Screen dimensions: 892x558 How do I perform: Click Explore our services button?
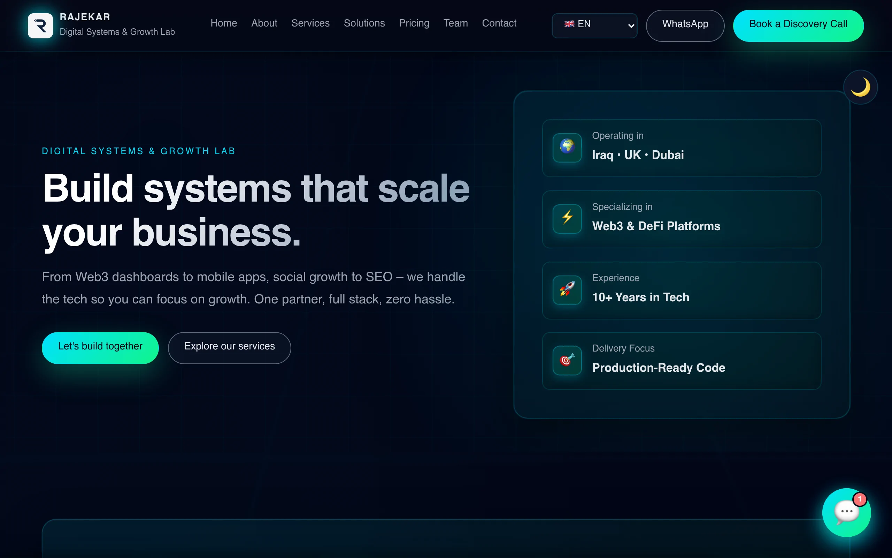[x=229, y=348]
